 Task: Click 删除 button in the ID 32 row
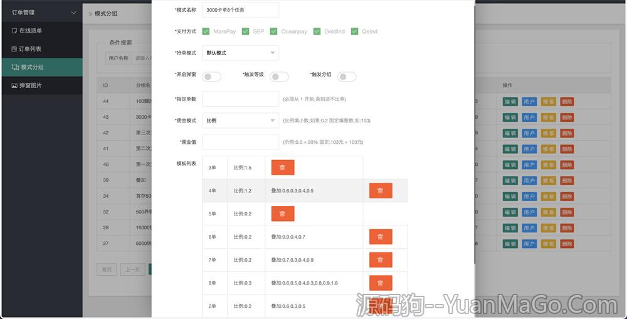(x=567, y=212)
